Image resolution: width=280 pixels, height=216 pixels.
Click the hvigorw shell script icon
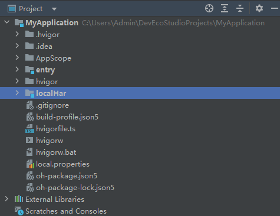(29, 140)
